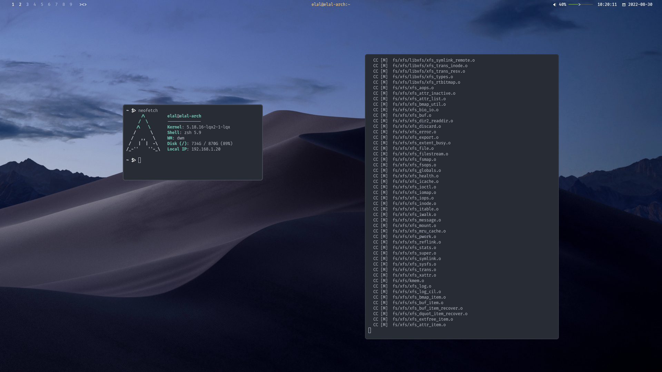This screenshot has width=662, height=372.
Task: Click xfs_super.o build line
Action: (404, 253)
